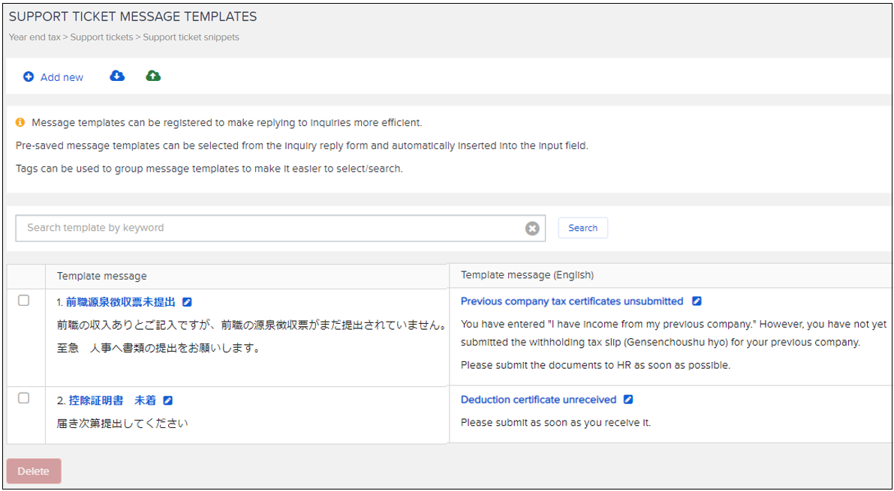Clear the search field with the X icon
This screenshot has height=491, width=894.
tap(532, 229)
